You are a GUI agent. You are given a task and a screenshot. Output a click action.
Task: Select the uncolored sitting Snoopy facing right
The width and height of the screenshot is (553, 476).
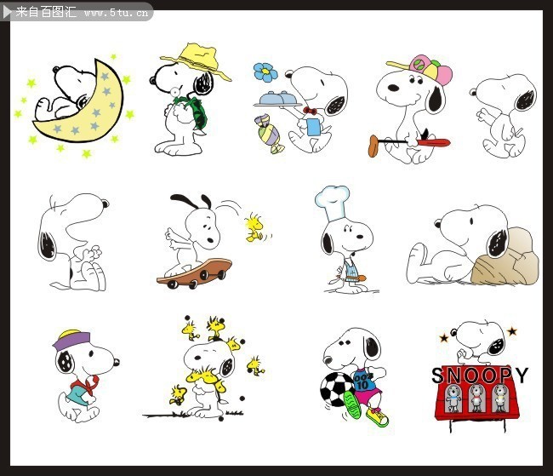click(x=73, y=242)
